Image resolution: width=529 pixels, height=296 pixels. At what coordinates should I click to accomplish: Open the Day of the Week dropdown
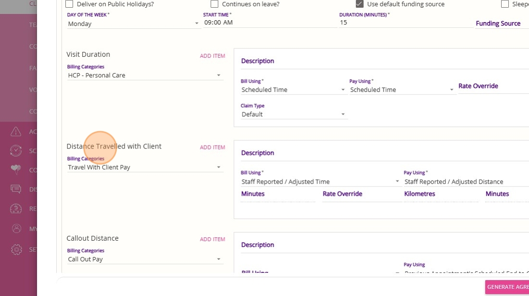[x=133, y=24]
